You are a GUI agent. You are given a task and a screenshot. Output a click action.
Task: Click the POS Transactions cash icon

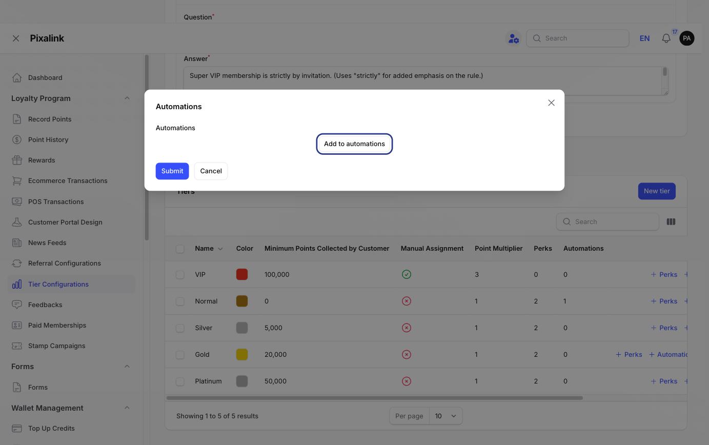[17, 202]
